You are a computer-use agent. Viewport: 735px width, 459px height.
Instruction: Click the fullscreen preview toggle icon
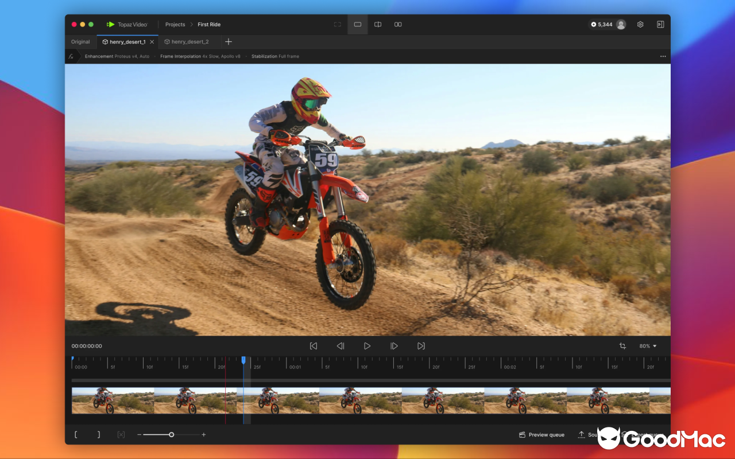pos(337,24)
